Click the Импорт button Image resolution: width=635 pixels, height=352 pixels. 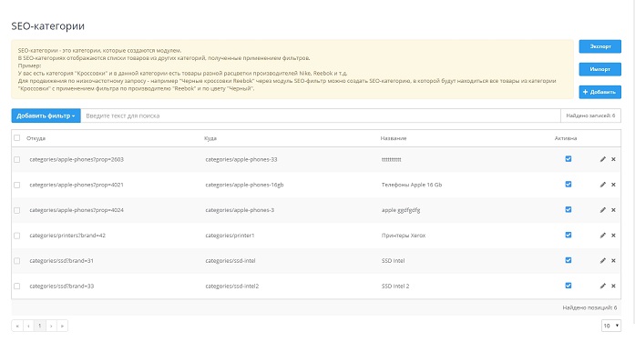tap(599, 69)
